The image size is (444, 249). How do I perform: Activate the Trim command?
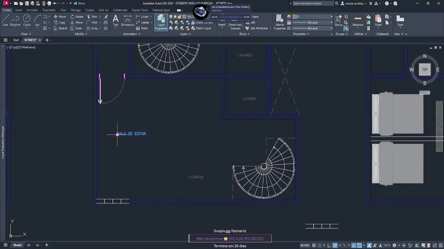[92, 17]
